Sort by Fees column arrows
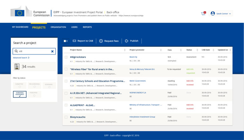244x140 pixels. point(181,50)
